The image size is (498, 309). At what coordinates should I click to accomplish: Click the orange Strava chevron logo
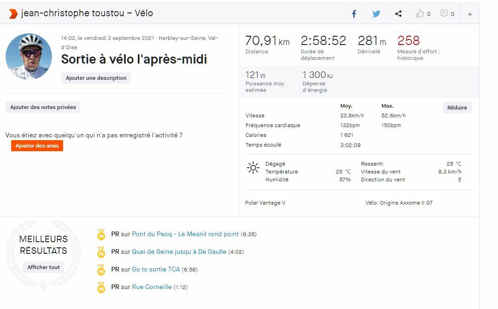13,14
